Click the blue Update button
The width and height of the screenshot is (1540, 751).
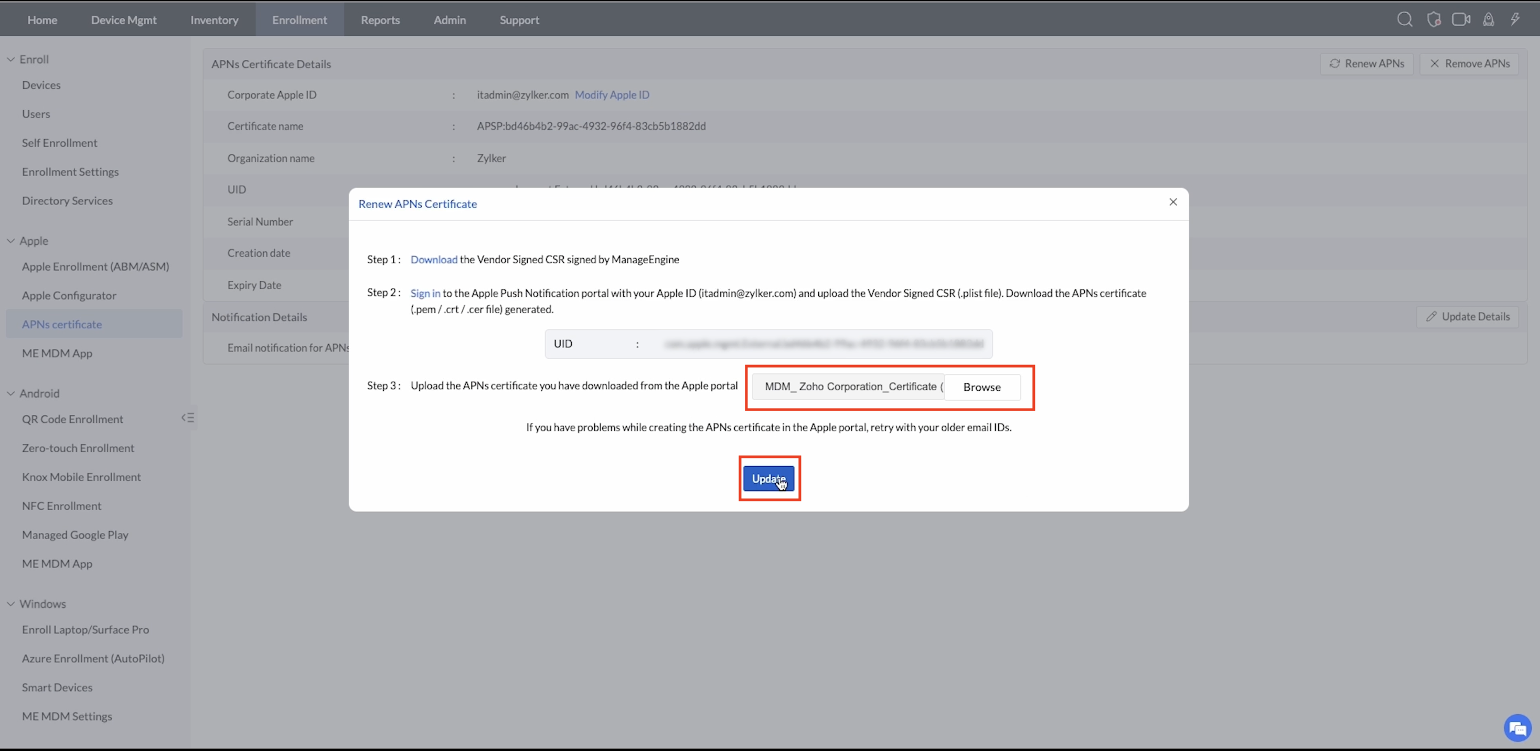[x=768, y=478]
